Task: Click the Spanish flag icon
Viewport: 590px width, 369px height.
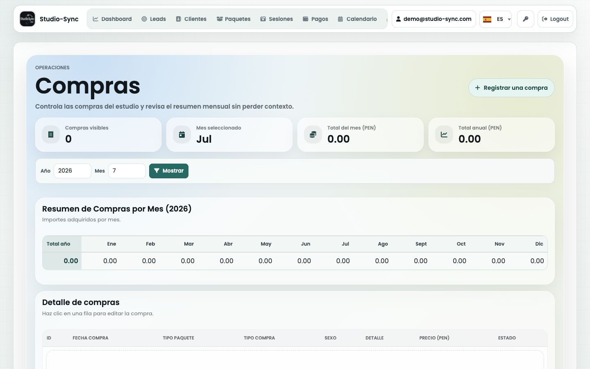Action: 487,19
